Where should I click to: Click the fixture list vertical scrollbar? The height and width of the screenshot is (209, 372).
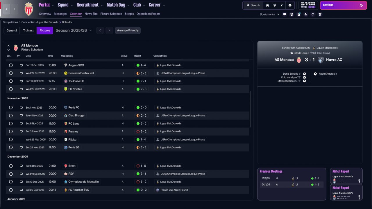[250, 109]
